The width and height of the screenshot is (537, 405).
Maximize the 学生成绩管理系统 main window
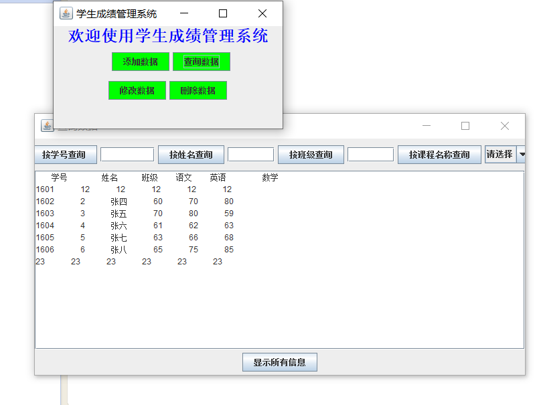click(x=223, y=13)
